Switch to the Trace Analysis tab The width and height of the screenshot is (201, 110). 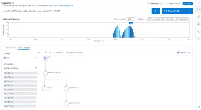(10, 48)
